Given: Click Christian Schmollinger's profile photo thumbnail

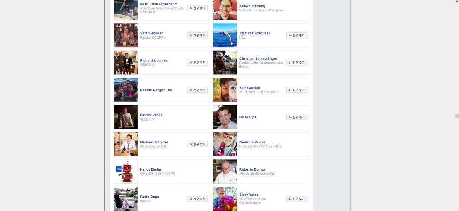Looking at the screenshot, I should 225,63.
